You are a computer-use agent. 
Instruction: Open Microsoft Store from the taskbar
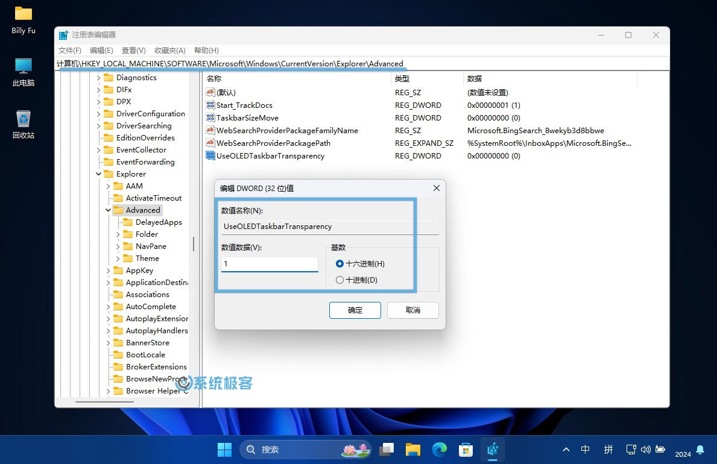(x=466, y=450)
